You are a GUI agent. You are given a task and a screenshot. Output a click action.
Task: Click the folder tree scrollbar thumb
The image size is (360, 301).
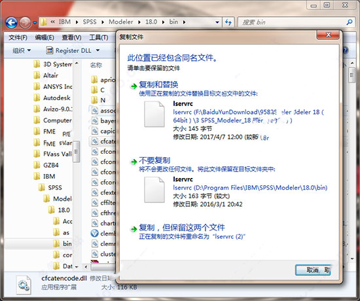click(x=77, y=152)
